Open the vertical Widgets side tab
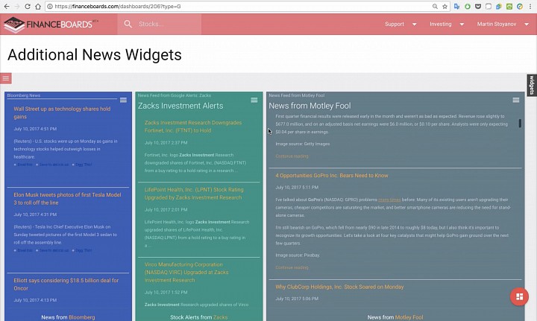Image resolution: width=537 pixels, height=321 pixels. 532,85
